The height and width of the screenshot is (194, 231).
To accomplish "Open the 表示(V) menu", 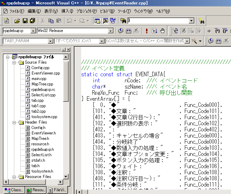I will (51, 11).
